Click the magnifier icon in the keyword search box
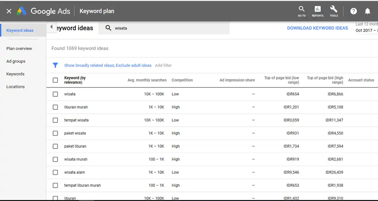The width and height of the screenshot is (378, 201). [x=108, y=28]
